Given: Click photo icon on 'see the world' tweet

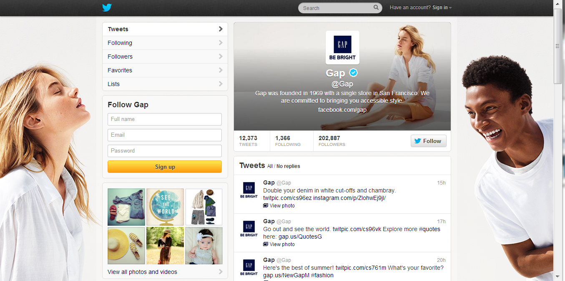Looking at the screenshot, I should pyautogui.click(x=266, y=244).
